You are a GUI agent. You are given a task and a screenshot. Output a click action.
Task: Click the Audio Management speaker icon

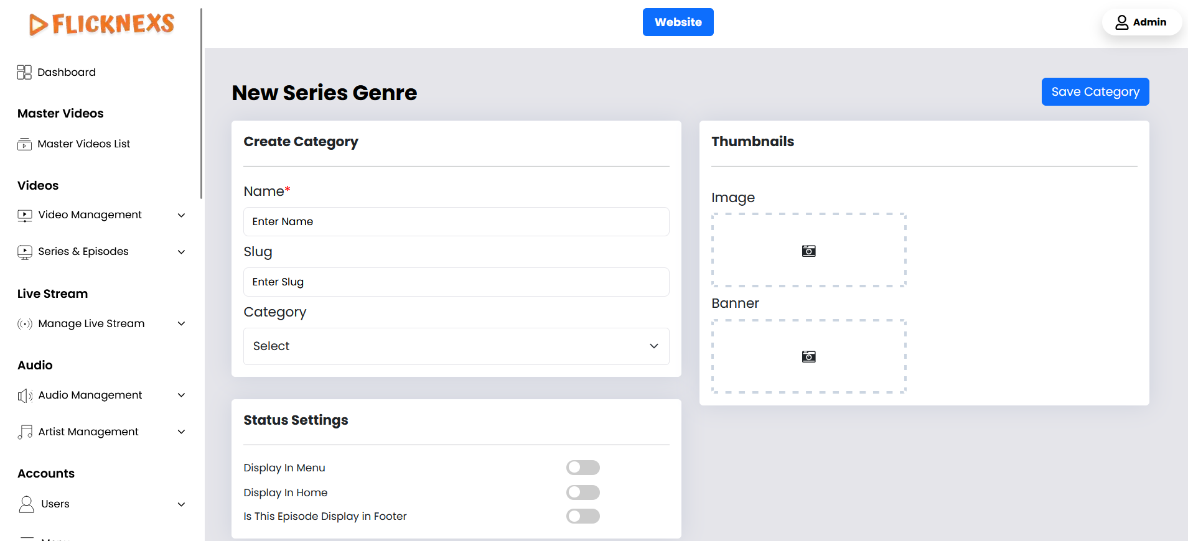tap(25, 395)
